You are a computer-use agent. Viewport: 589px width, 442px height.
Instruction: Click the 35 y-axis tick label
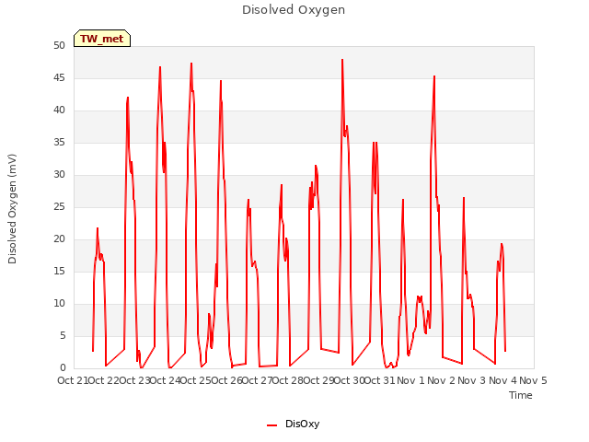(59, 143)
